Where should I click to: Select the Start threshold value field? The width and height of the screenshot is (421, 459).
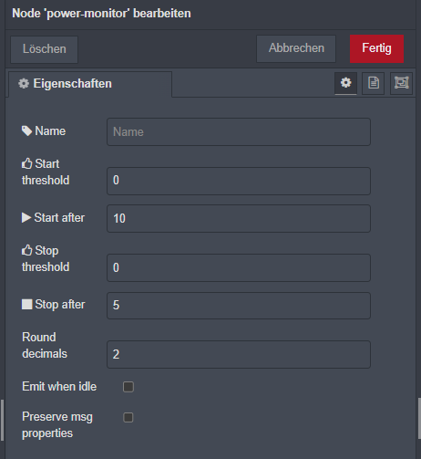tap(239, 181)
